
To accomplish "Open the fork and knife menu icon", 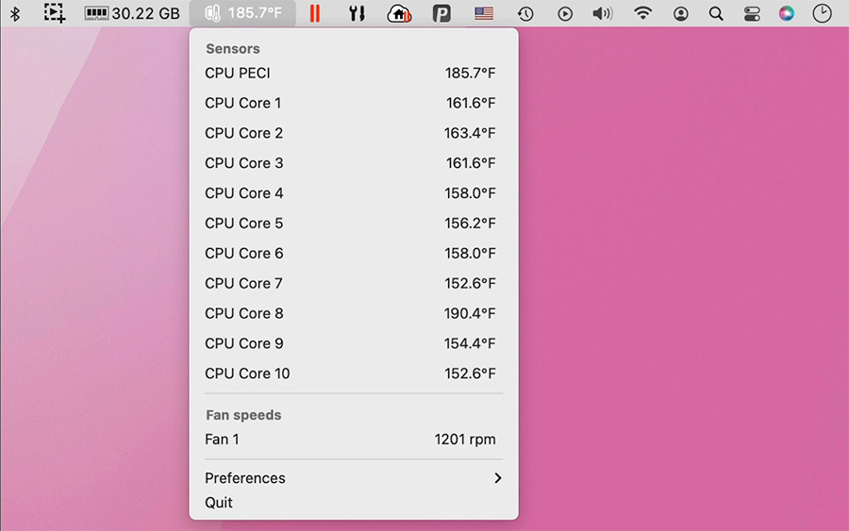I will [x=357, y=13].
